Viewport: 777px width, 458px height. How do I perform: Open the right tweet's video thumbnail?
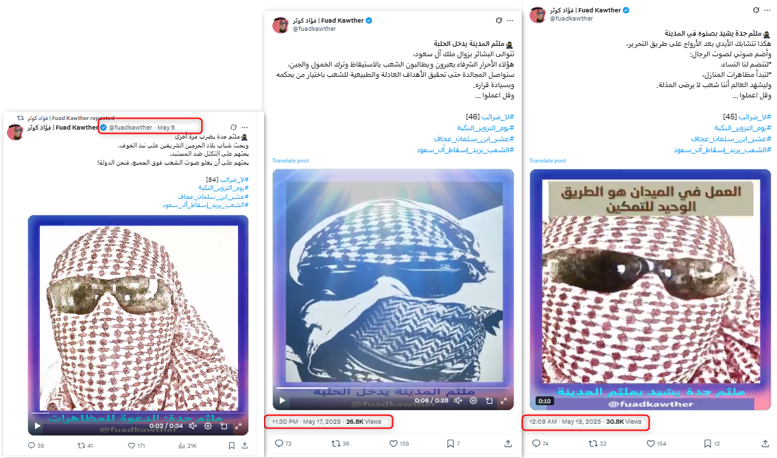(x=650, y=289)
